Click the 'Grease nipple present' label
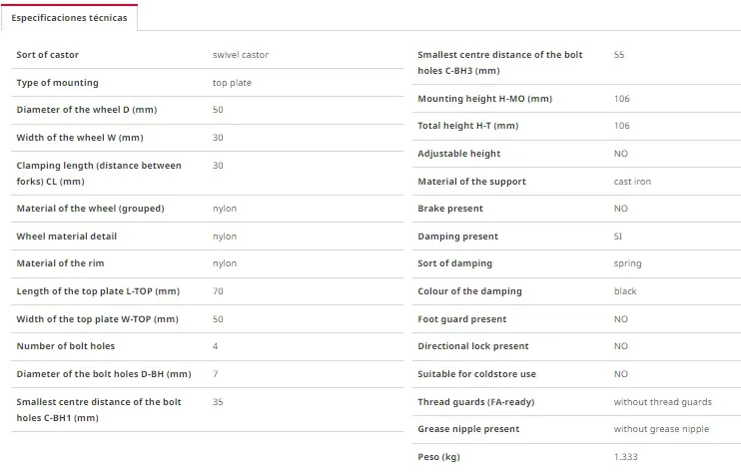 468,429
